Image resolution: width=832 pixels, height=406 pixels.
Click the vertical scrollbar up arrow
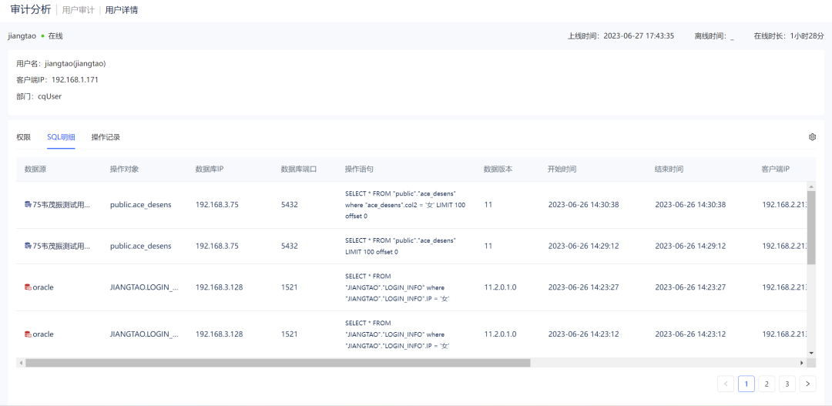pyautogui.click(x=810, y=186)
